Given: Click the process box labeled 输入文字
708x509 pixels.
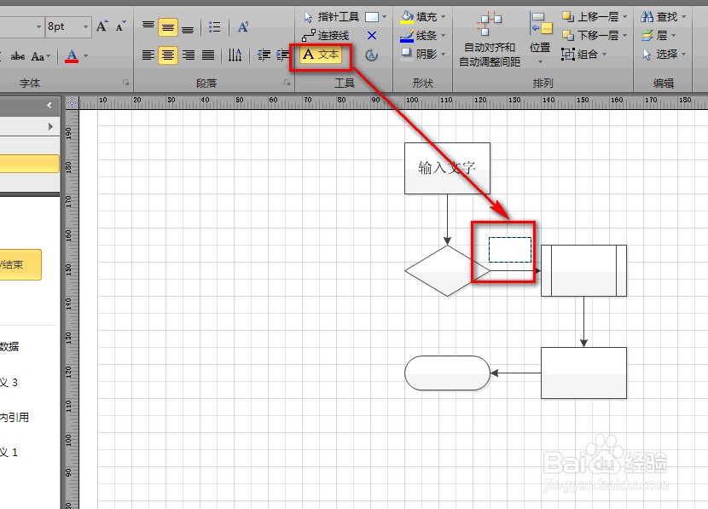Looking at the screenshot, I should pos(447,168).
